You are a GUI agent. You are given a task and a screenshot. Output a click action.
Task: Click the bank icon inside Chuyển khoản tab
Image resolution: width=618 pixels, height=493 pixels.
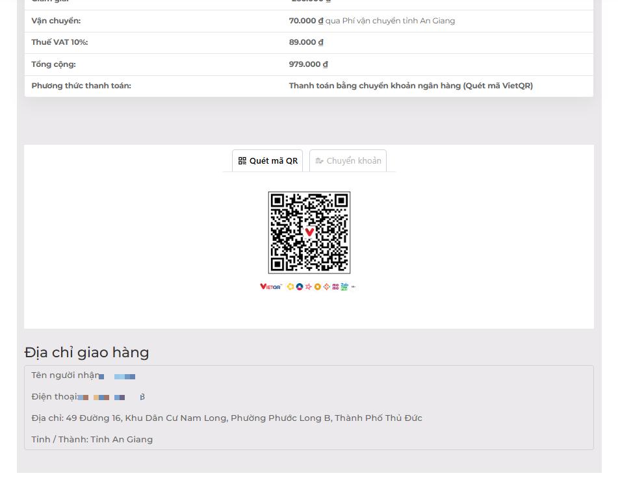319,160
